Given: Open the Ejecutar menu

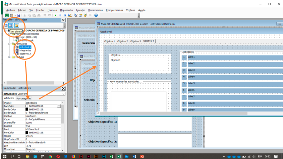Looking at the screenshot, I should click(x=80, y=10).
